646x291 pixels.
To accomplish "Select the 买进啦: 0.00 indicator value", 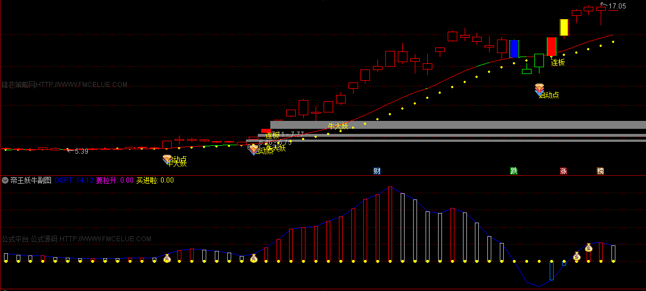I will [155, 180].
